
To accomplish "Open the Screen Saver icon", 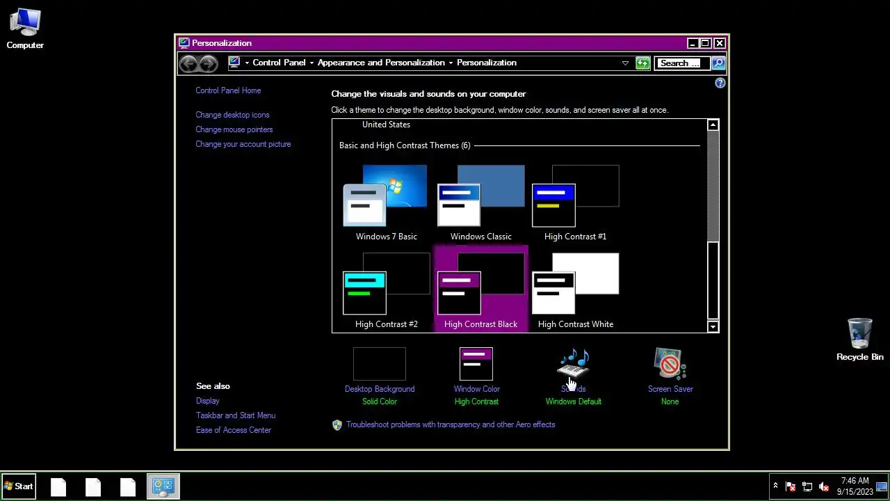I will (x=670, y=363).
